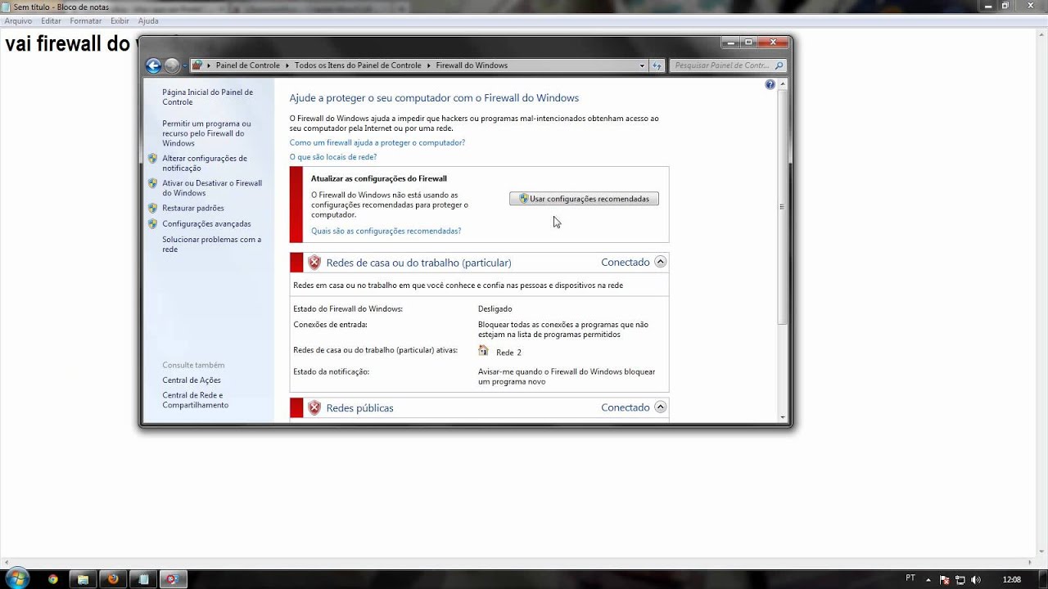
Task: Open Central de Ações link
Action: [192, 380]
